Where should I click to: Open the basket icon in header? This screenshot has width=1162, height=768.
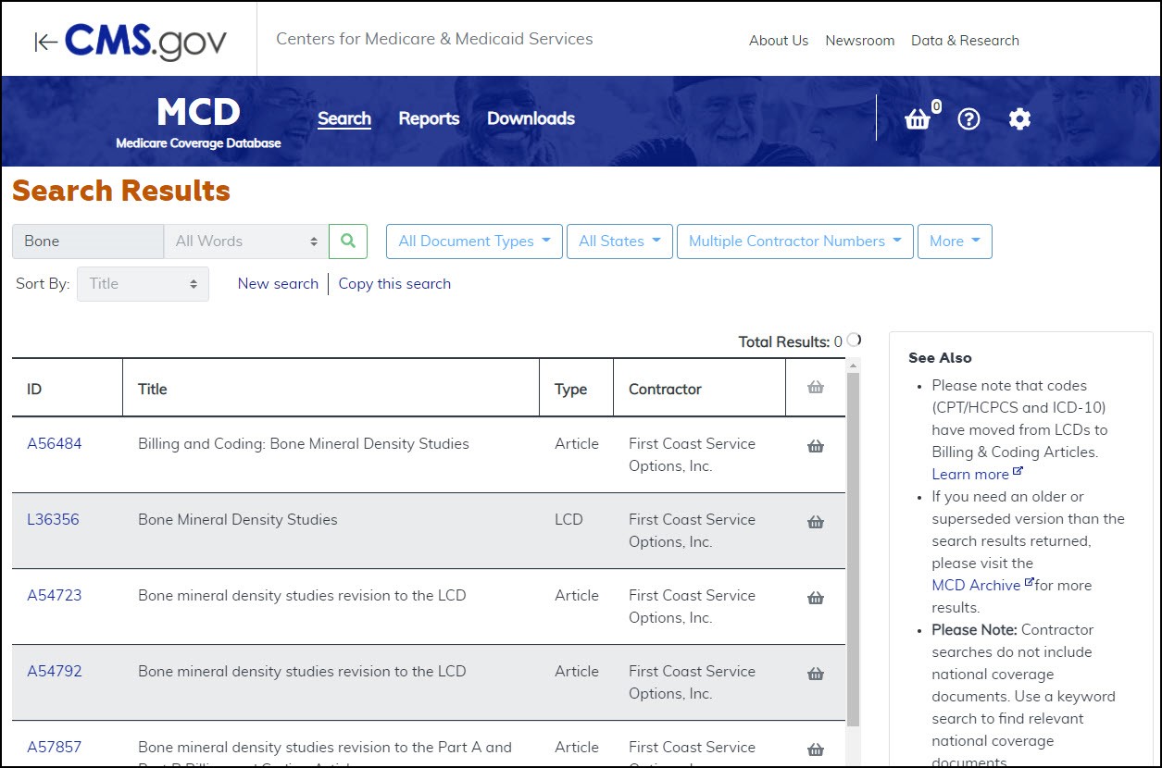click(x=918, y=119)
